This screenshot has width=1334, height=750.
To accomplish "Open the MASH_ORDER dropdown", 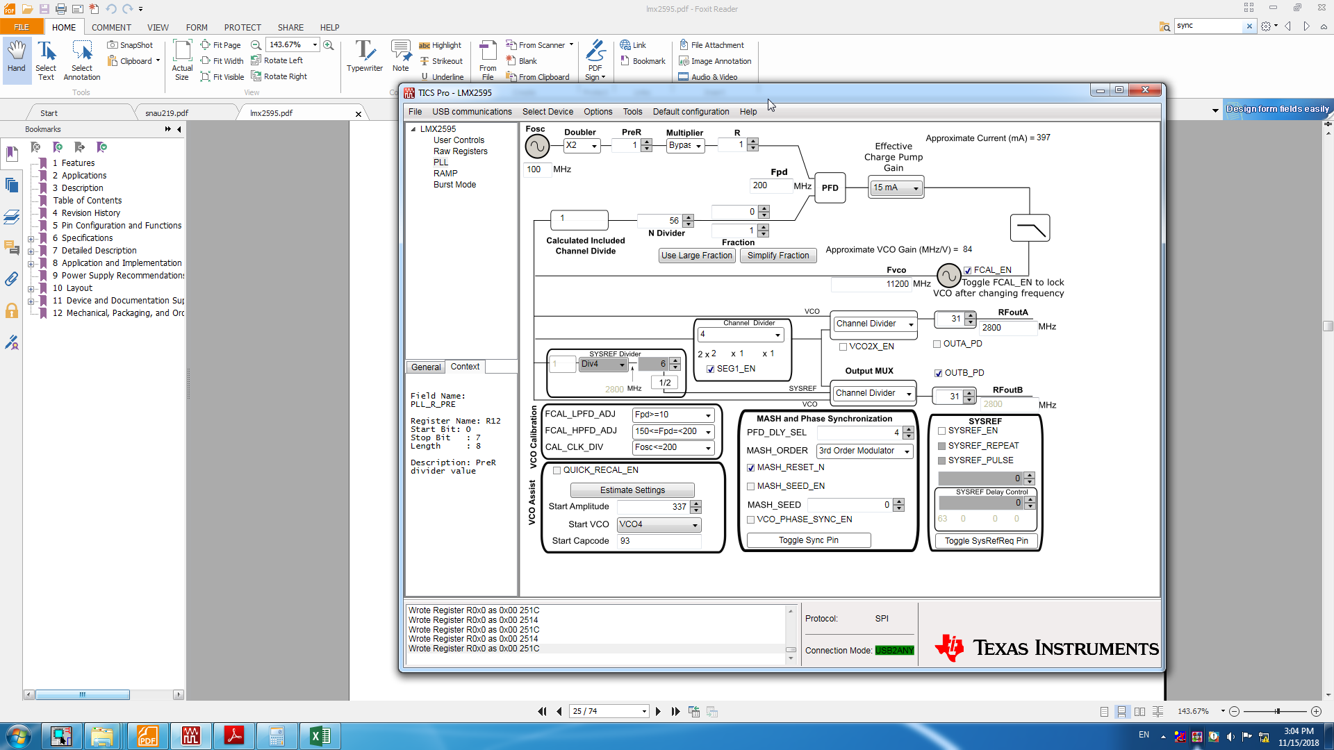I will (906, 451).
